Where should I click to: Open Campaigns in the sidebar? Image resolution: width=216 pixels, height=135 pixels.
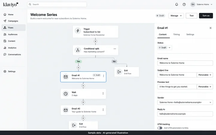coord(13,21)
